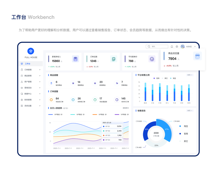Expand the 财务管理 chevron
The height and width of the screenshot is (169, 217).
(40, 100)
